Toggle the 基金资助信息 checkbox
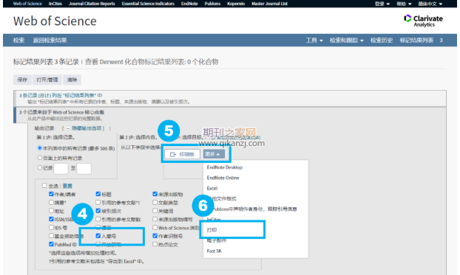 (51, 235)
